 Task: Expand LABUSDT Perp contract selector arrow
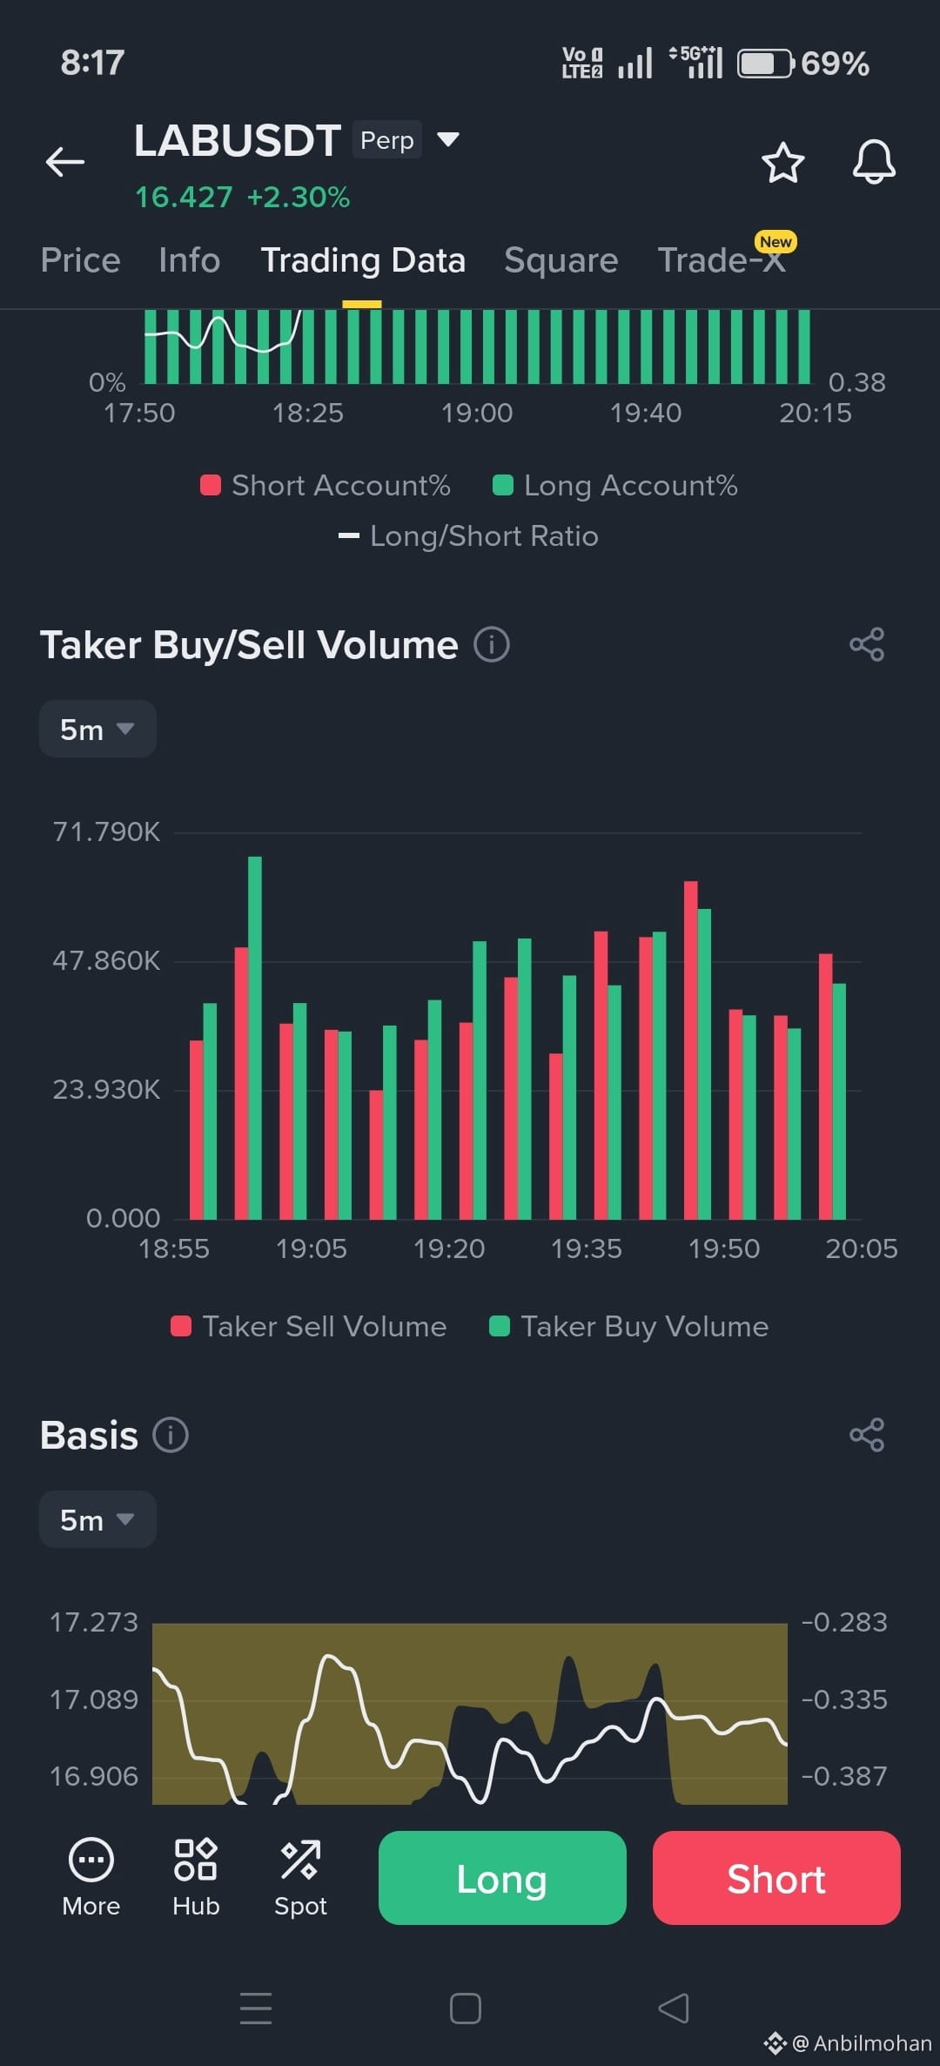(447, 139)
